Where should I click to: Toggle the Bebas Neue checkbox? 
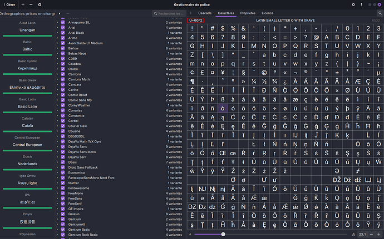(x=63, y=53)
